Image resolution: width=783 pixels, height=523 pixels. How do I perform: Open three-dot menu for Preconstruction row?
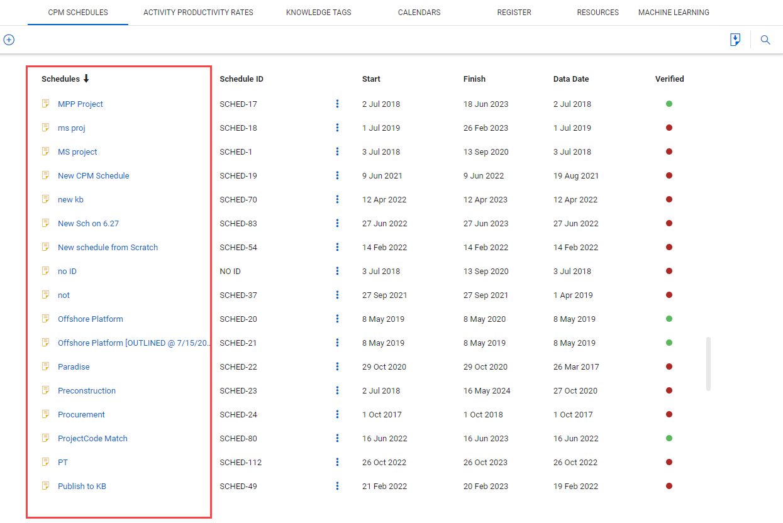point(337,390)
